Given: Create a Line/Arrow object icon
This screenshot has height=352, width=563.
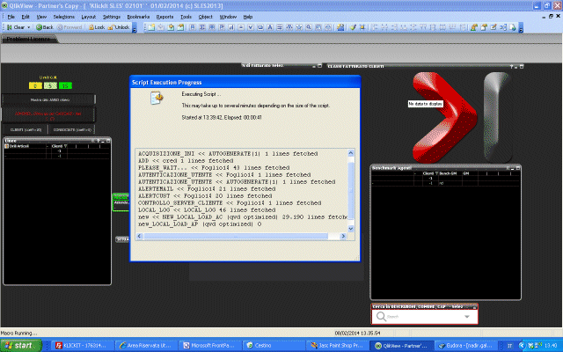Looking at the screenshot, I should pyautogui.click(x=280, y=27).
